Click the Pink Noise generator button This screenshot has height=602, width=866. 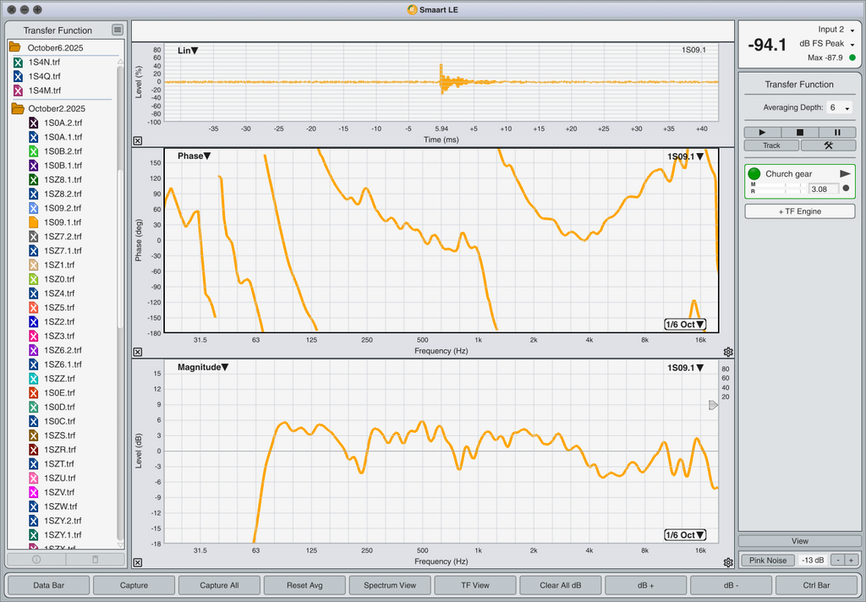tap(765, 560)
